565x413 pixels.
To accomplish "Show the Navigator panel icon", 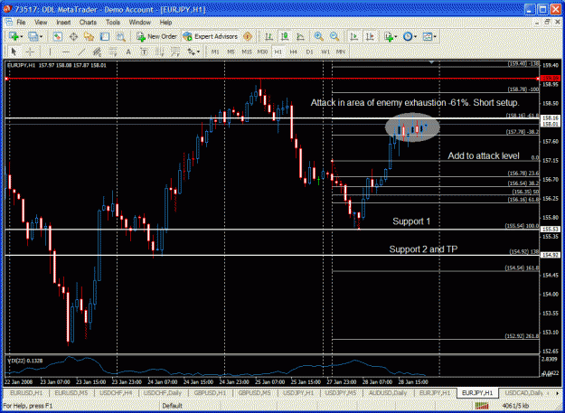I will pyautogui.click(x=89, y=36).
